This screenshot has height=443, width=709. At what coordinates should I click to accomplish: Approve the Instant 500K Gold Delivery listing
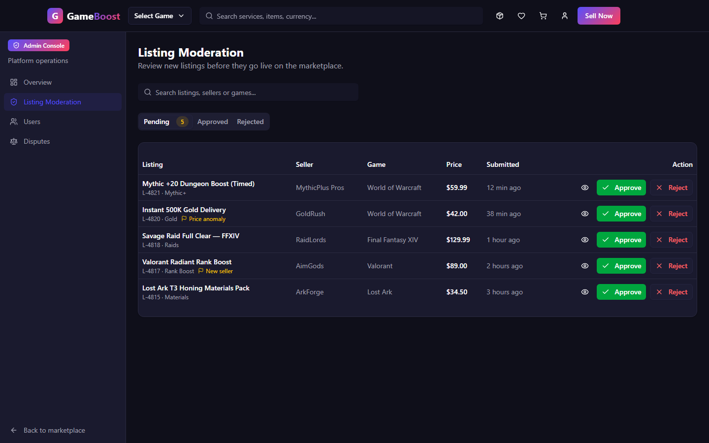(x=621, y=214)
